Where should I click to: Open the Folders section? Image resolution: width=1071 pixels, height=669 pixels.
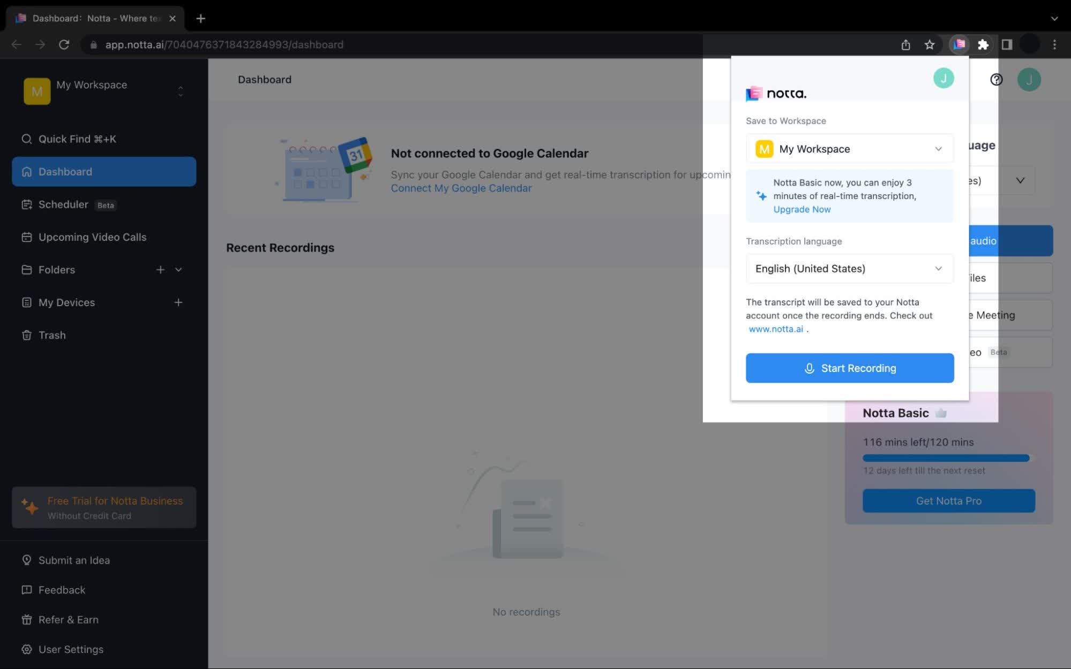click(x=56, y=269)
